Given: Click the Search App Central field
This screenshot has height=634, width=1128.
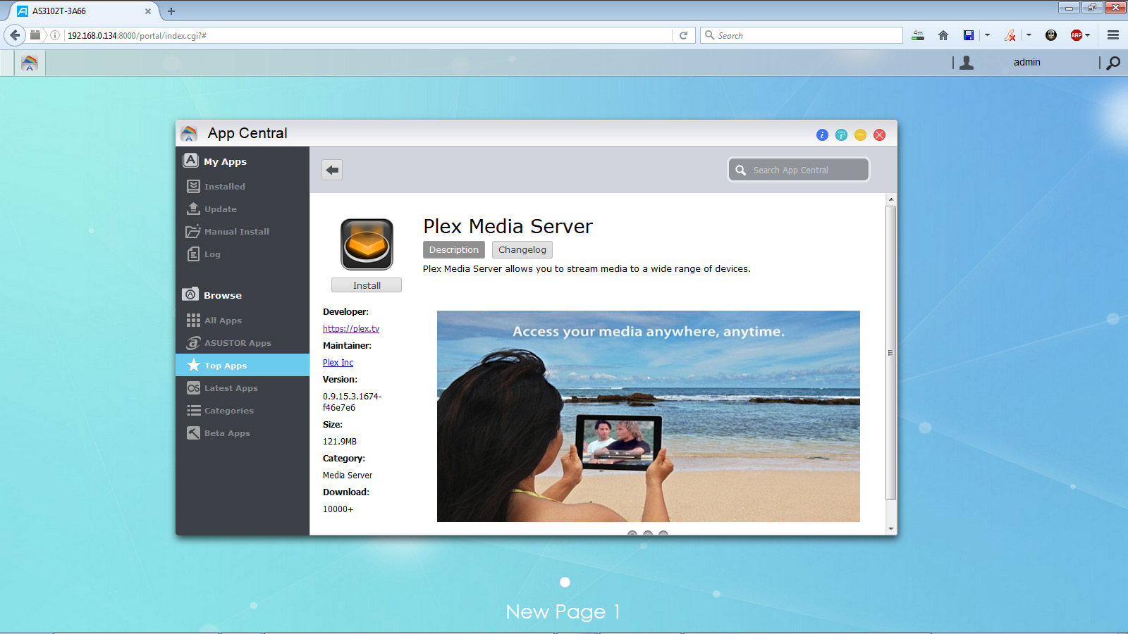Looking at the screenshot, I should click(x=799, y=170).
